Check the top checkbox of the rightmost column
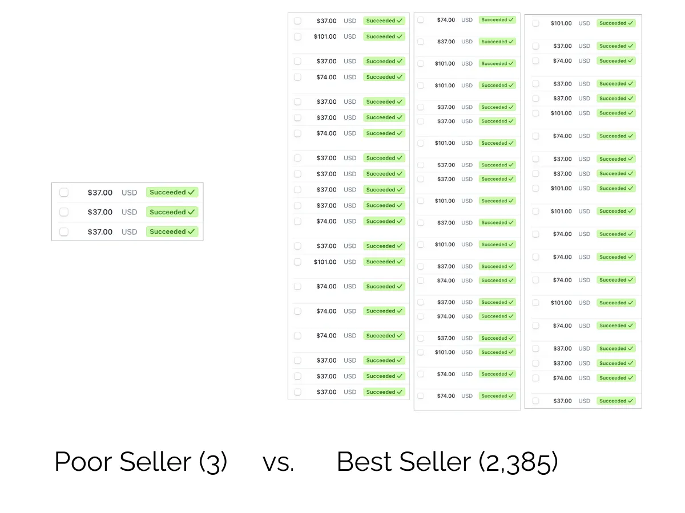Image resolution: width=685 pixels, height=513 pixels. coord(535,23)
